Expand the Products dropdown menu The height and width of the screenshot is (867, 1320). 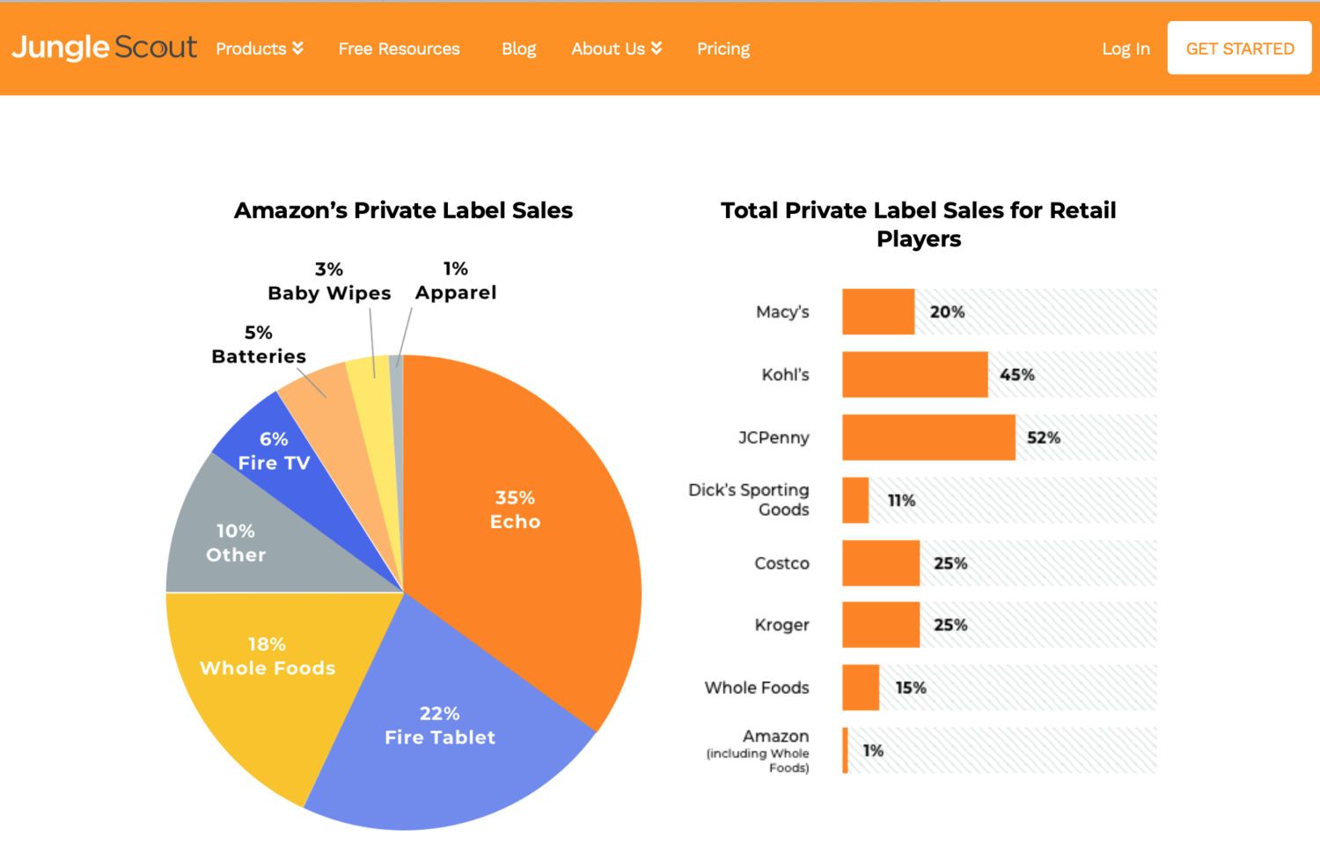259,48
